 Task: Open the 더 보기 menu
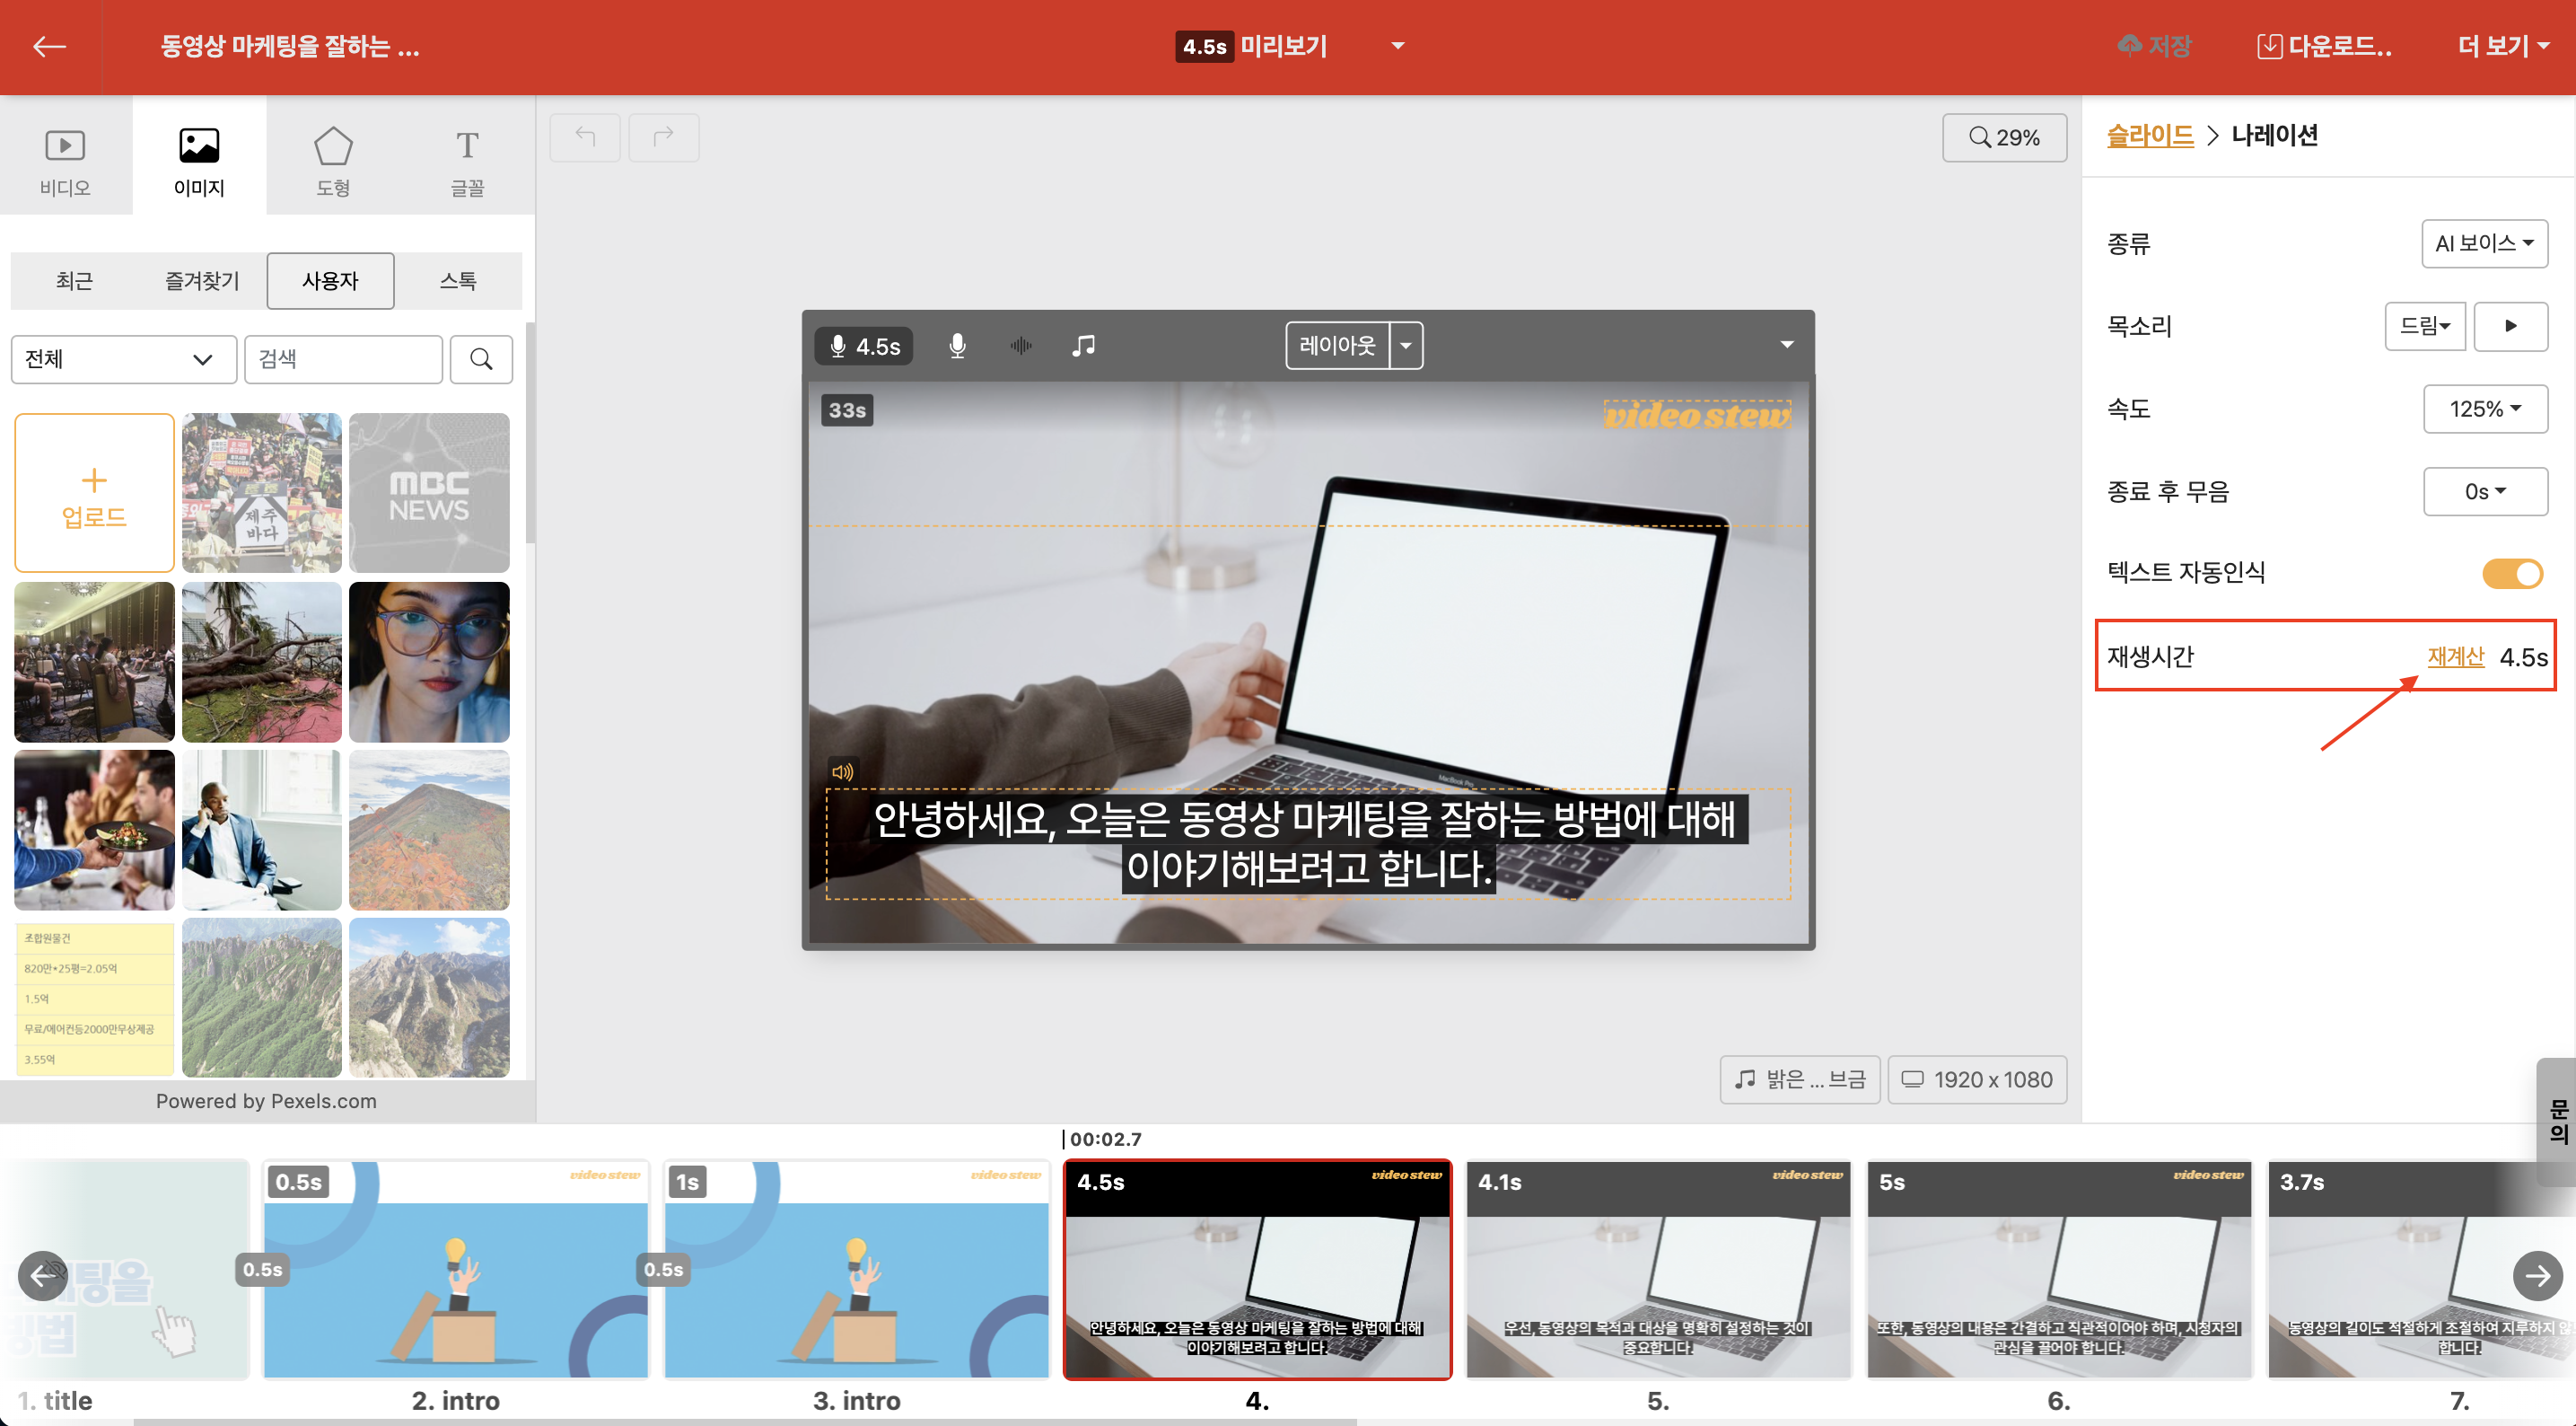point(2503,46)
